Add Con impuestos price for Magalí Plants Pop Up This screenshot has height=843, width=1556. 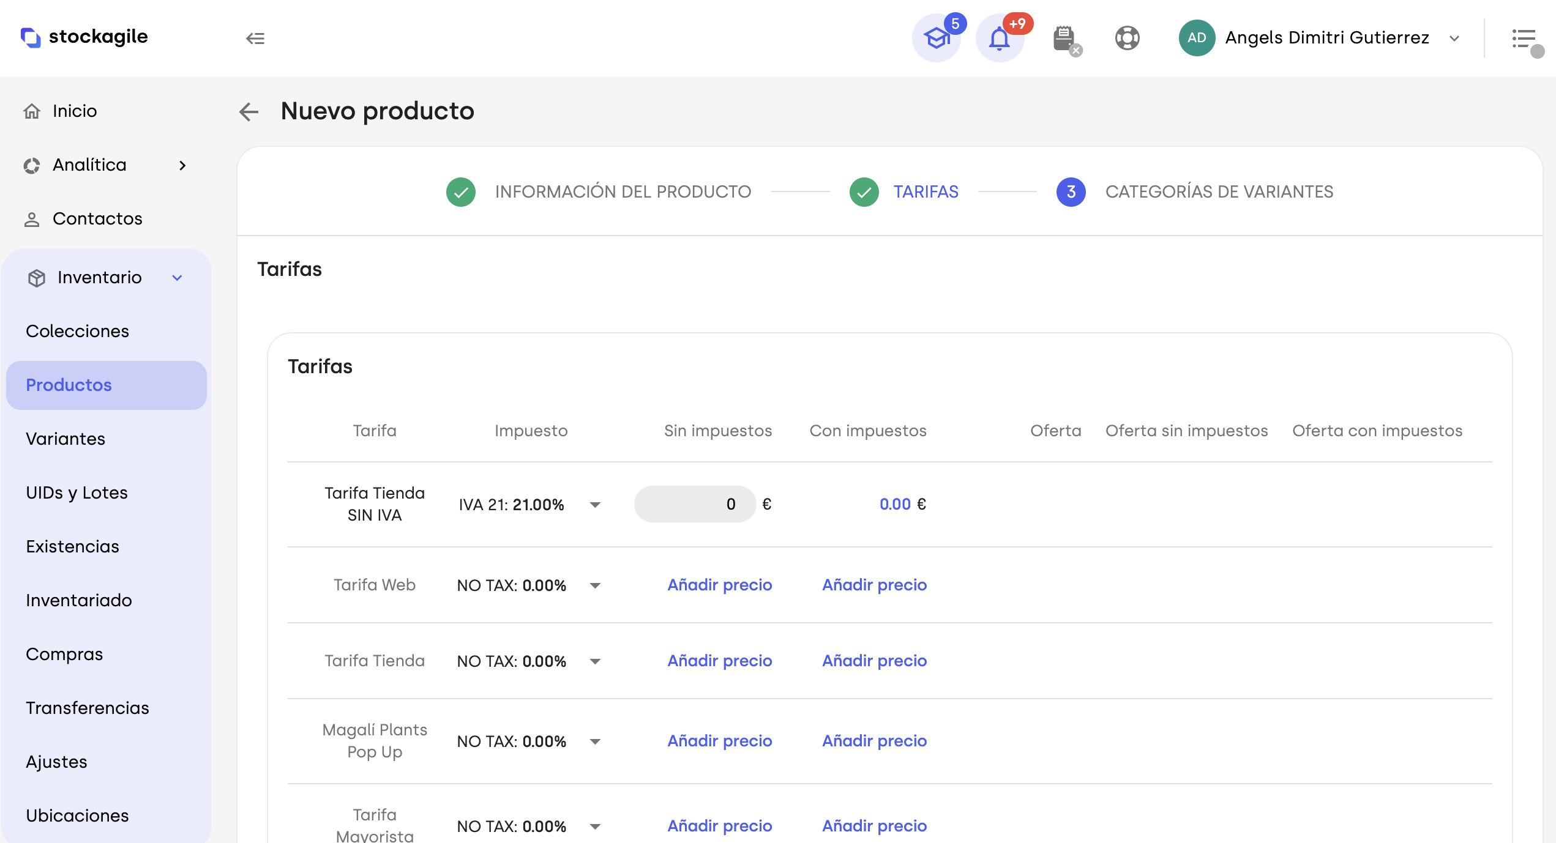(x=874, y=741)
